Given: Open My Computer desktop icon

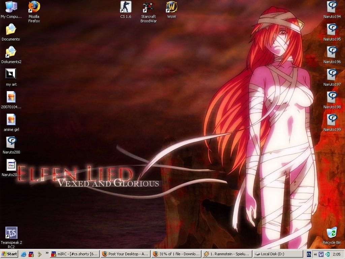Looking at the screenshot, I should pyautogui.click(x=11, y=10).
